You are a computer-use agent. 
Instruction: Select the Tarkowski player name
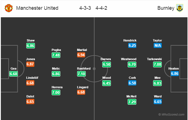point(154,59)
